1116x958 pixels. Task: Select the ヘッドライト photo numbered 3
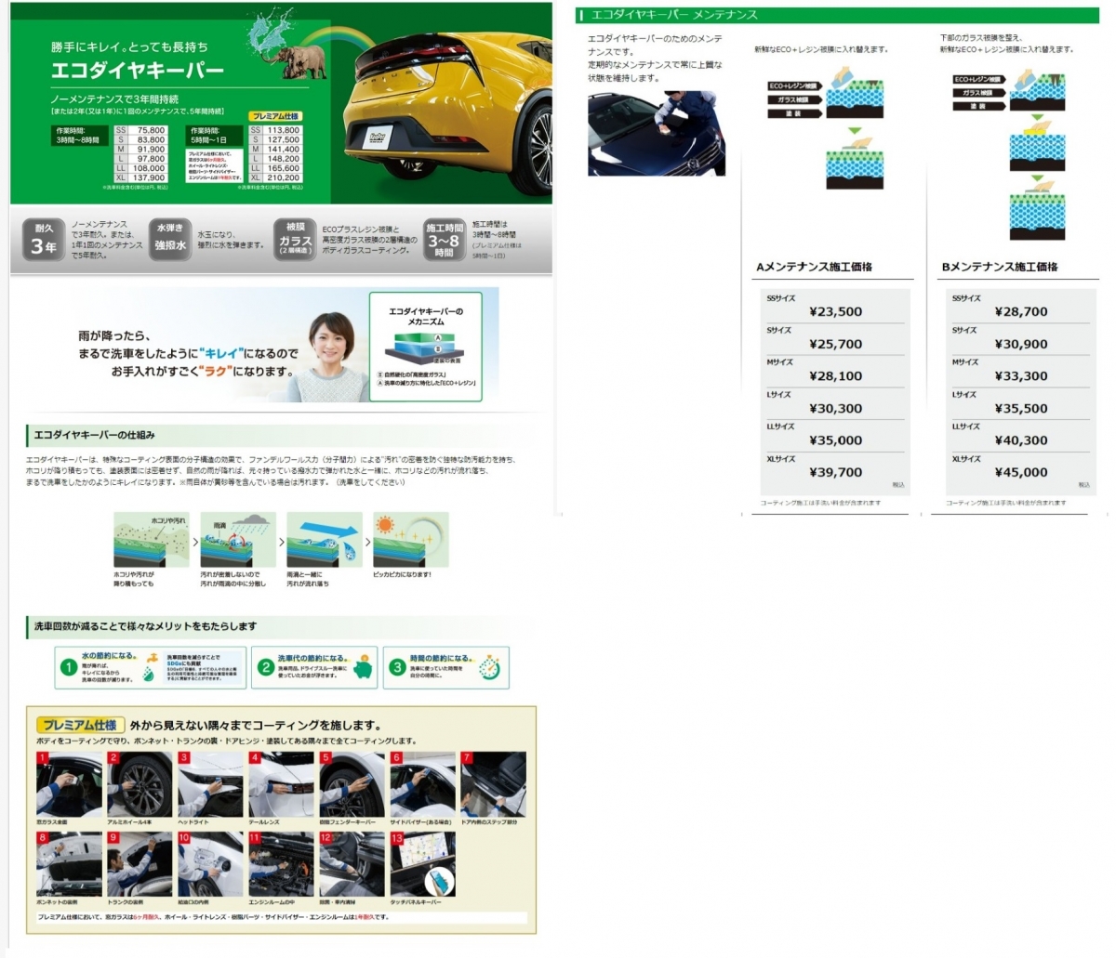pyautogui.click(x=210, y=785)
